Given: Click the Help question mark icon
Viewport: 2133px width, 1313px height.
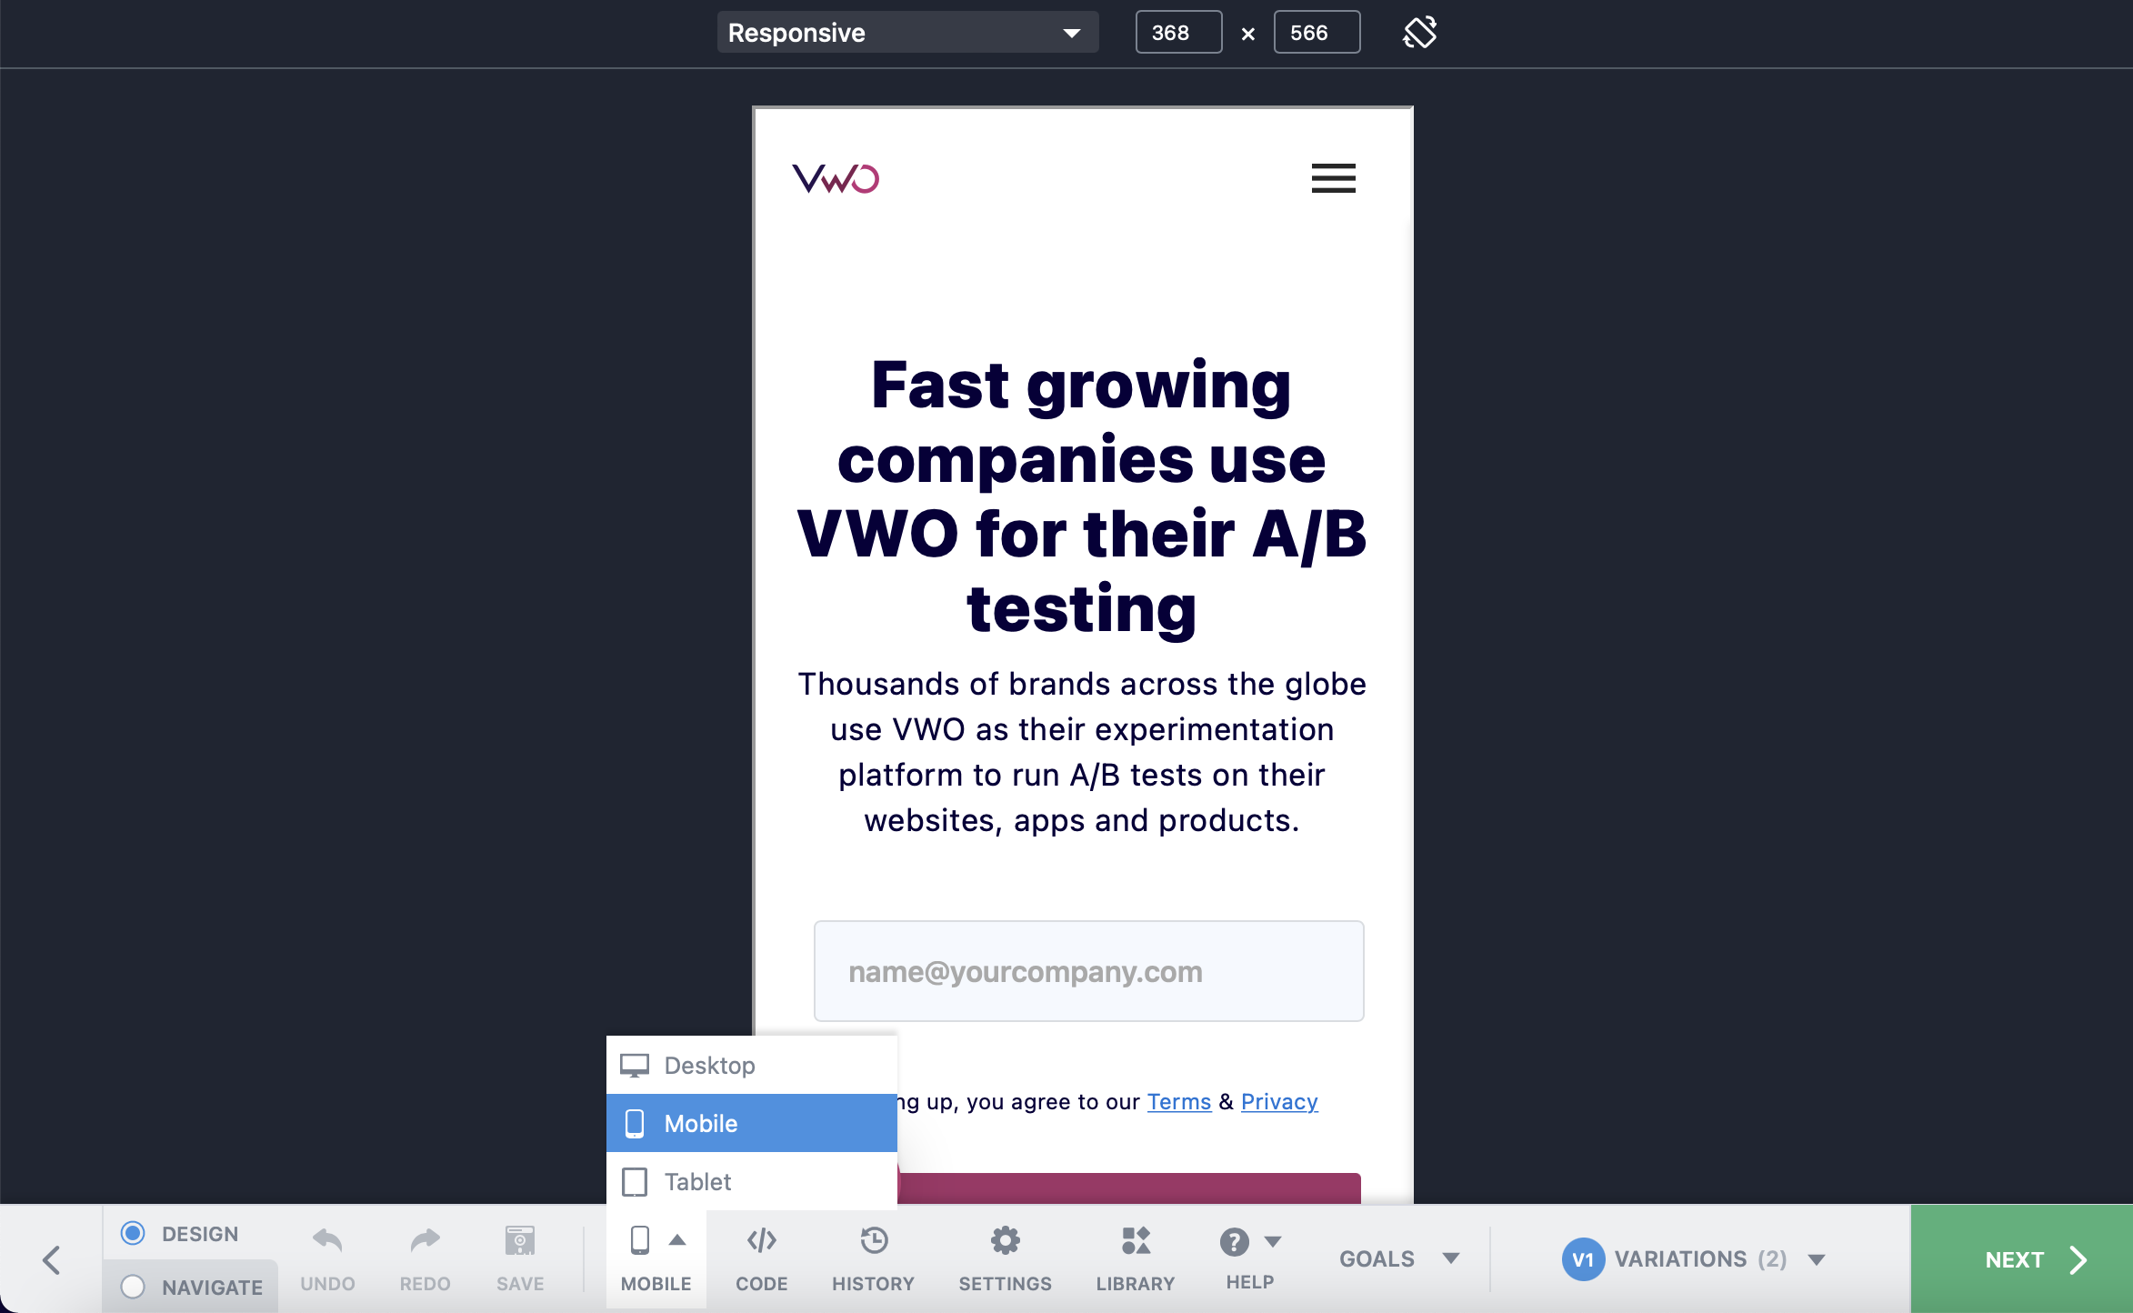Looking at the screenshot, I should point(1234,1241).
